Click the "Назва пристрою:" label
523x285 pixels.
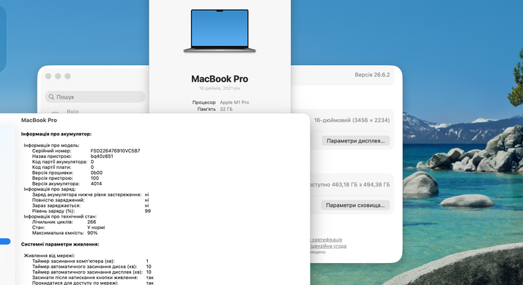point(52,156)
